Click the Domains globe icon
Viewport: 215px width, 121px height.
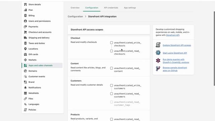pyautogui.click(x=26, y=71)
